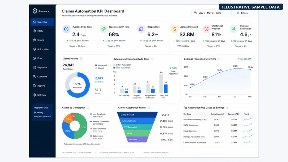Click the "Document Processing (IDP)" row name
The width and height of the screenshot is (288, 162).
point(195,120)
